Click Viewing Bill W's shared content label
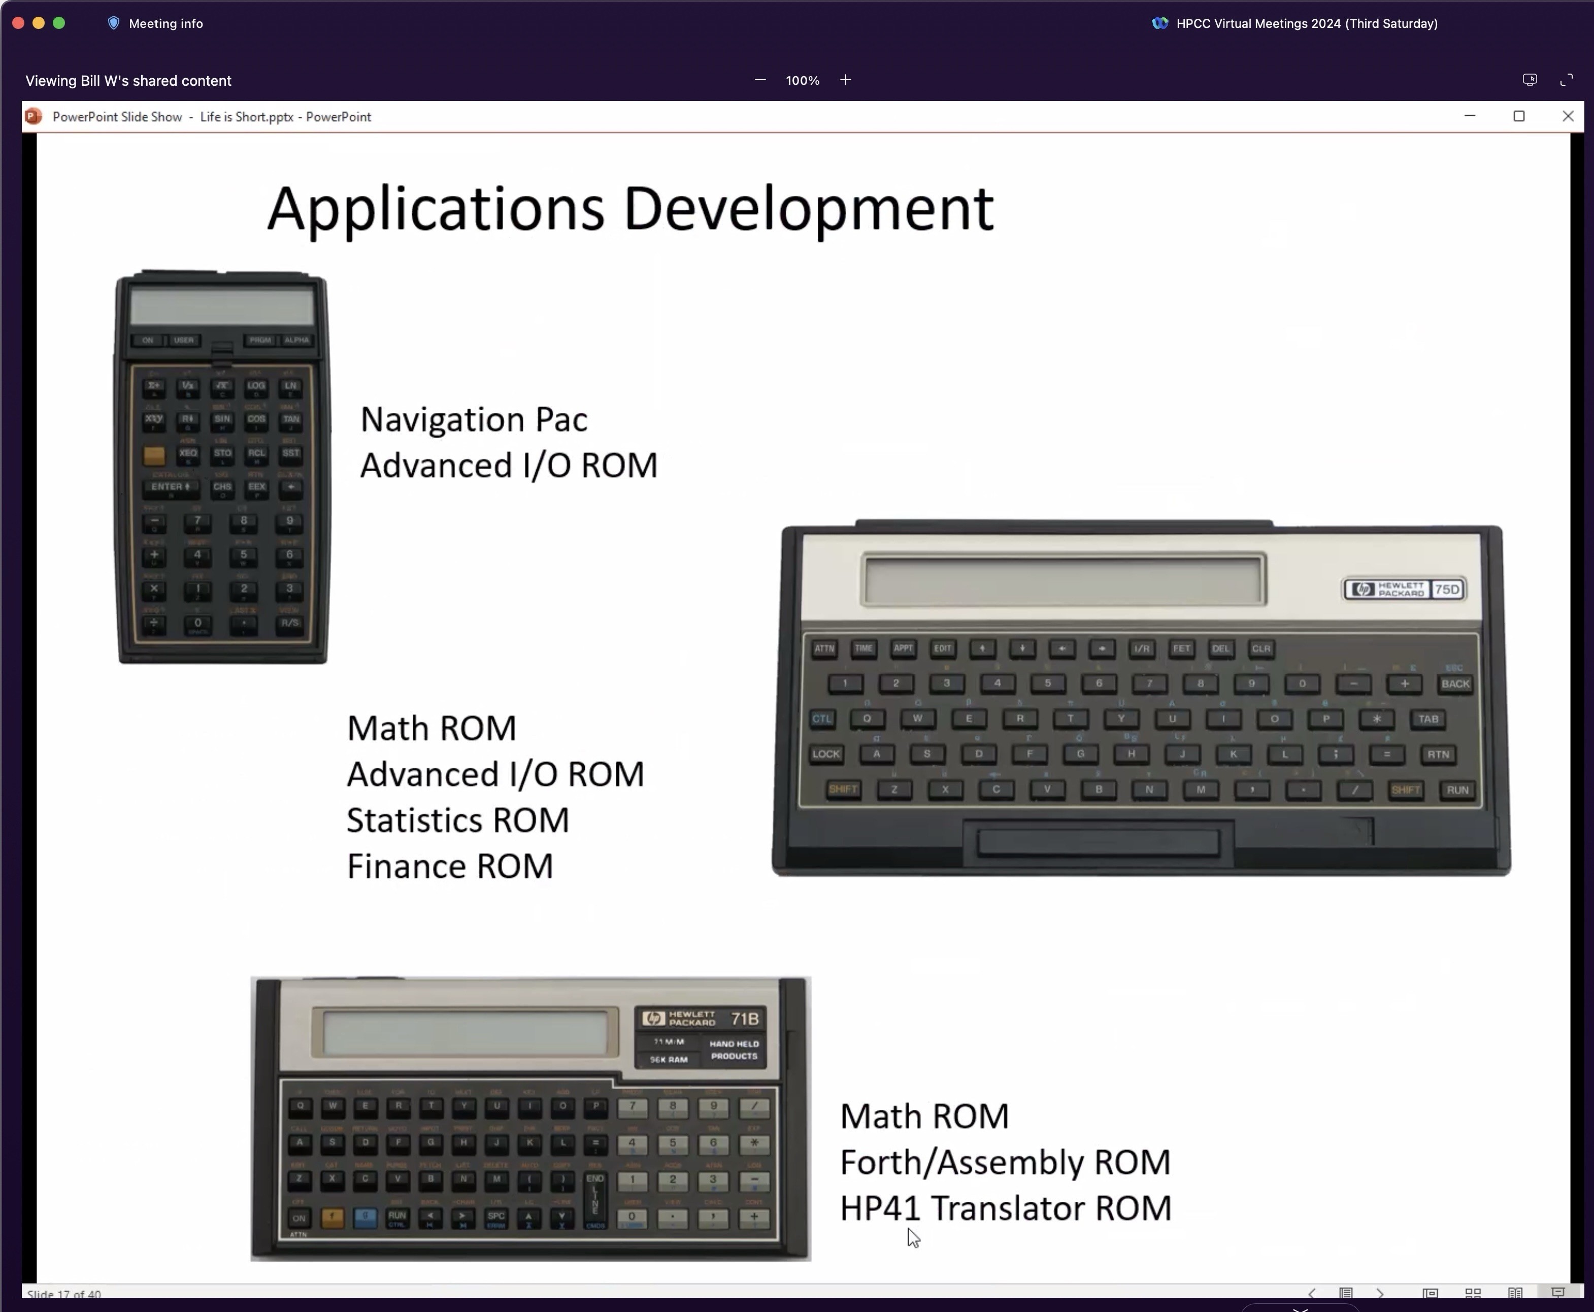 pyautogui.click(x=128, y=81)
